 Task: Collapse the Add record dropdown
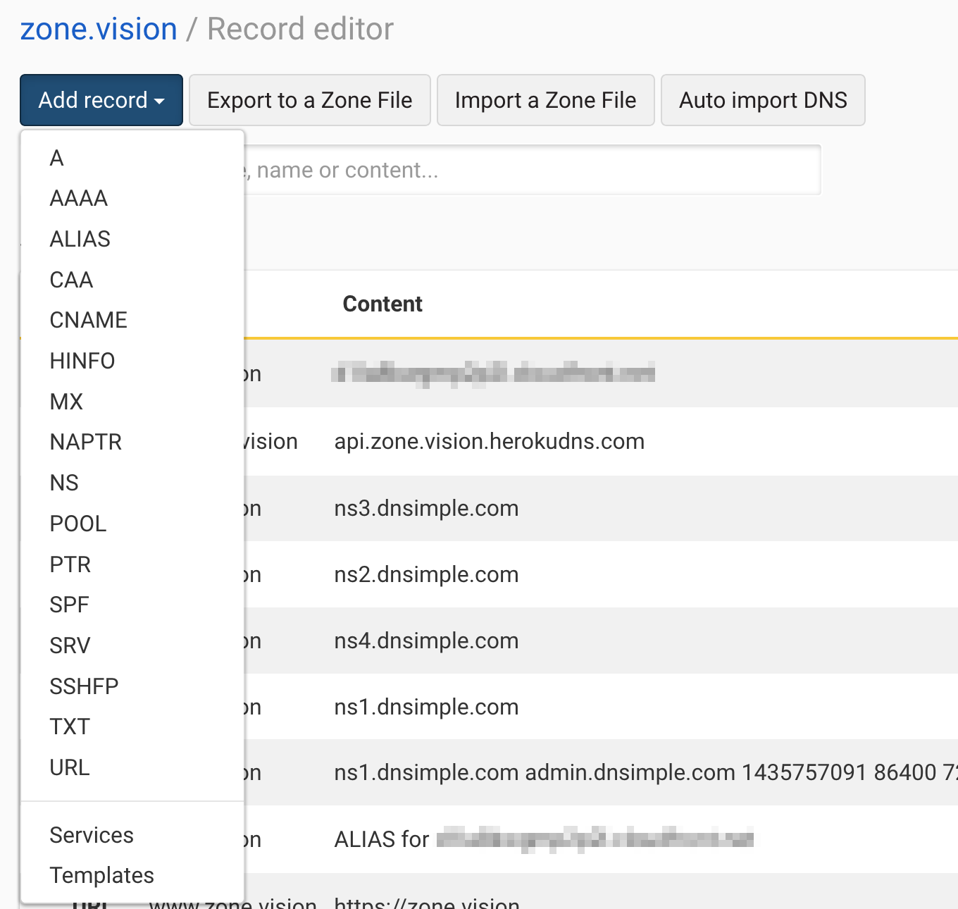pyautogui.click(x=101, y=100)
